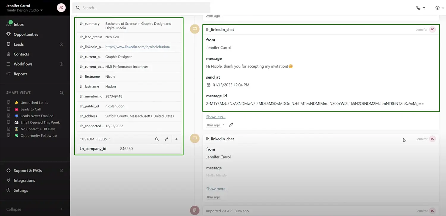446x216 pixels.
Task: Click the Lh_company_id value 246250
Action: click(126, 149)
